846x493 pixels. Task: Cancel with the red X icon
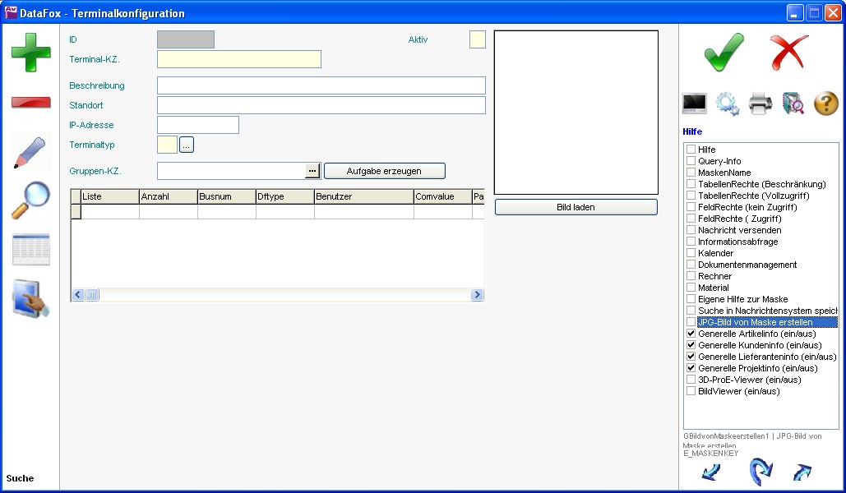coord(789,53)
